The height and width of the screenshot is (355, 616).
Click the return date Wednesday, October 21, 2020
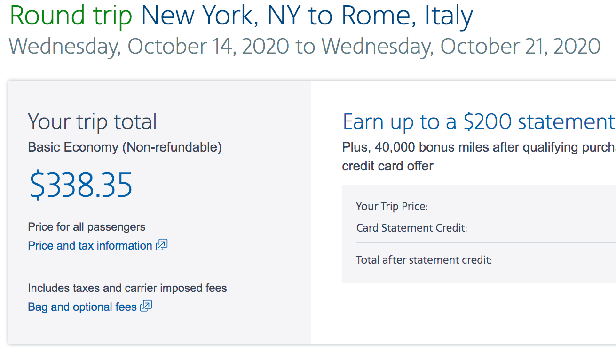pos(461,47)
